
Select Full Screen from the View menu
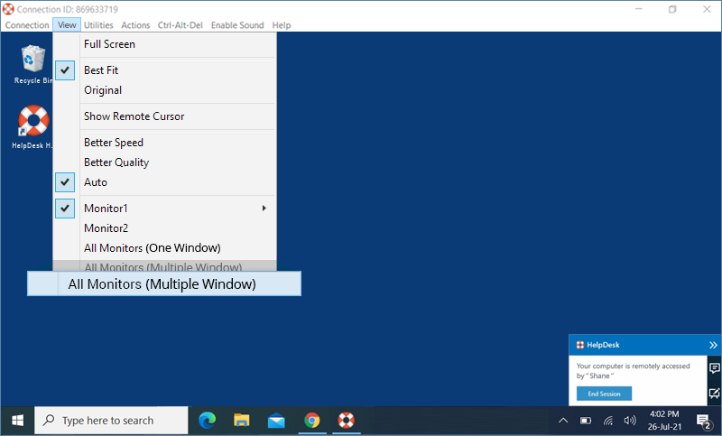(x=109, y=44)
